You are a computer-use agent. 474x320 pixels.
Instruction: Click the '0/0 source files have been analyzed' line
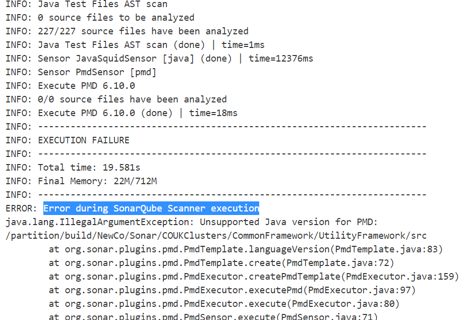click(x=132, y=99)
